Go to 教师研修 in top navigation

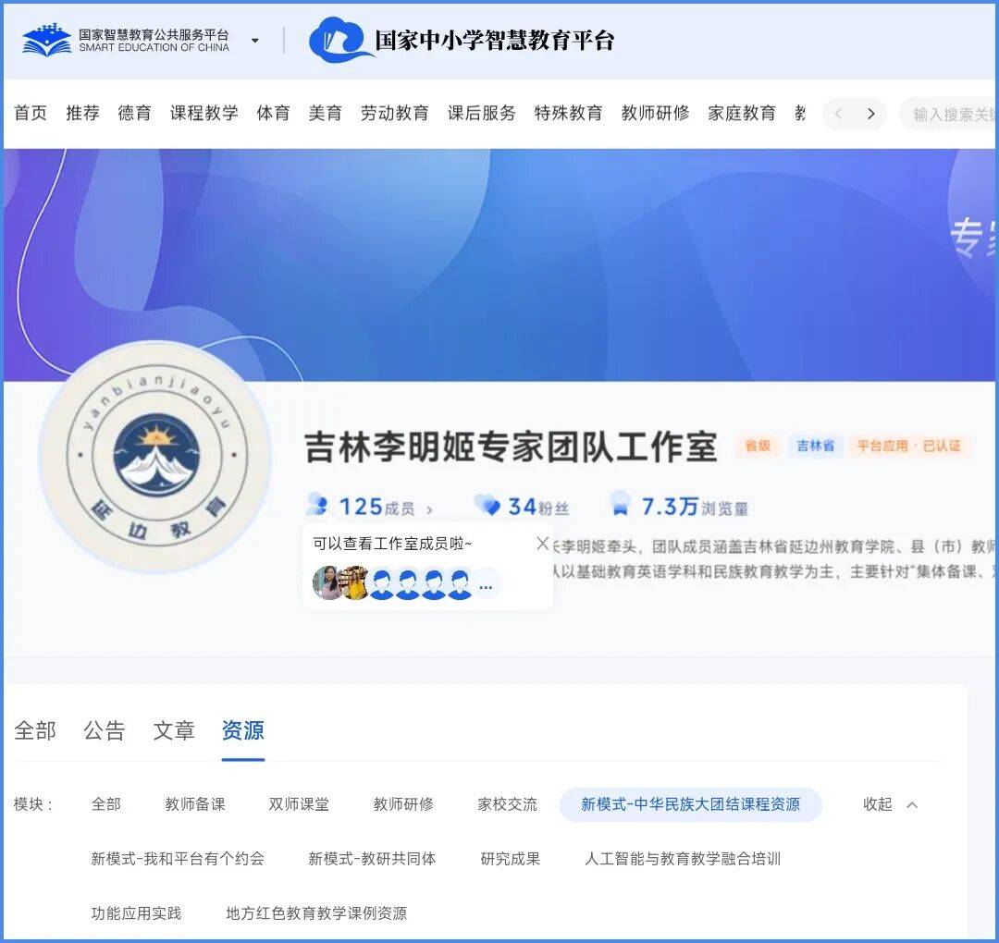click(656, 114)
